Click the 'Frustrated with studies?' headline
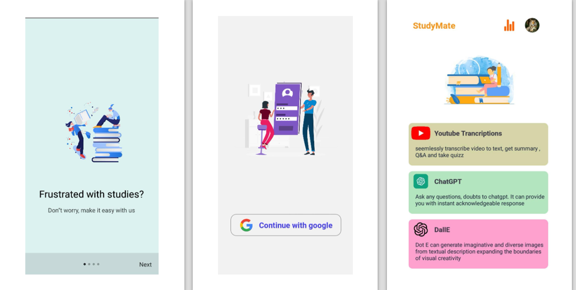The width and height of the screenshot is (576, 290). pos(91,194)
